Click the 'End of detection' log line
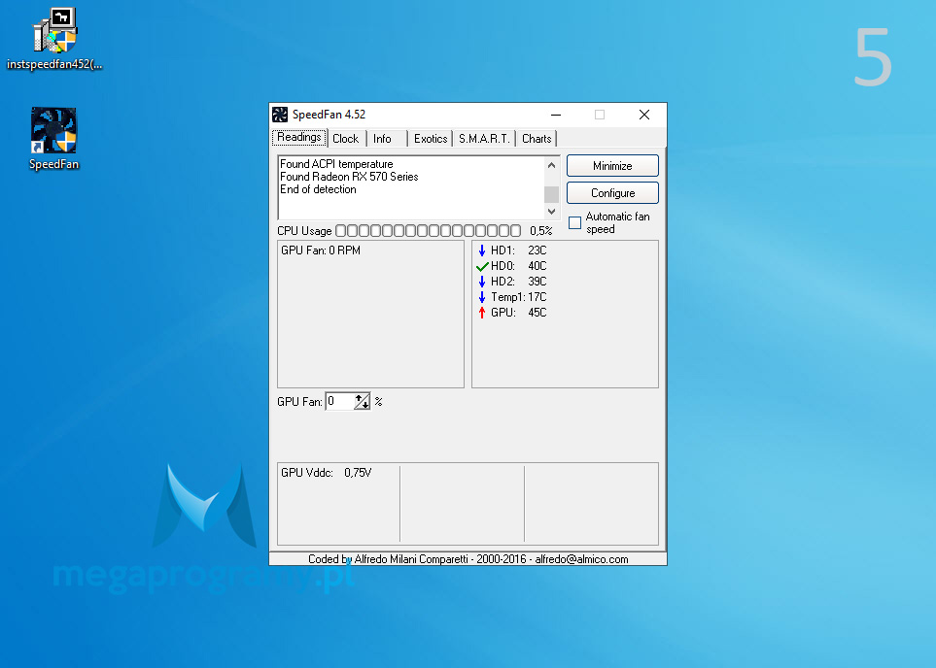936x668 pixels. 318,189
